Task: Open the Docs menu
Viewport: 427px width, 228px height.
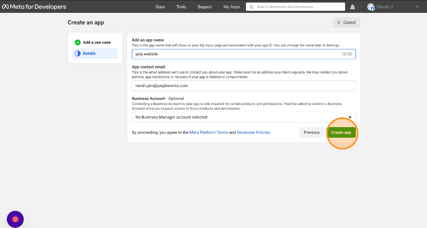Action: [160, 7]
